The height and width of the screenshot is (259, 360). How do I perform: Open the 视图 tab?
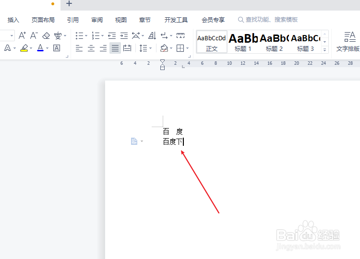(x=121, y=20)
